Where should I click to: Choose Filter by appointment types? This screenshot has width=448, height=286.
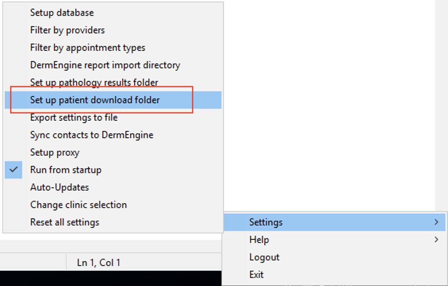pyautogui.click(x=88, y=48)
